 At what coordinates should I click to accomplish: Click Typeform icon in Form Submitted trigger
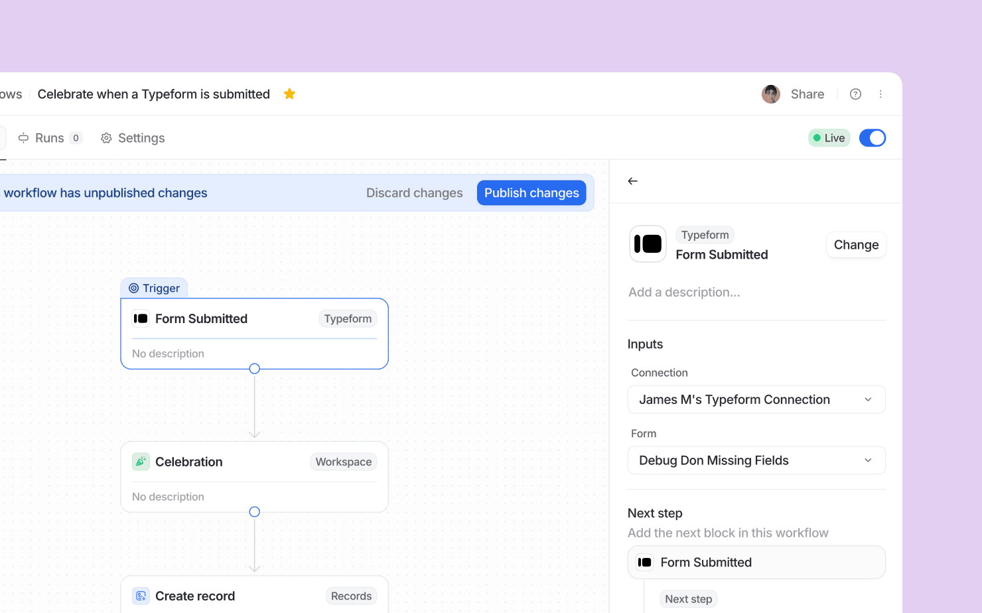[x=141, y=318]
